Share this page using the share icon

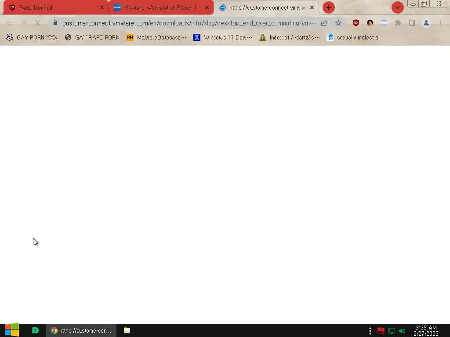click(x=324, y=23)
